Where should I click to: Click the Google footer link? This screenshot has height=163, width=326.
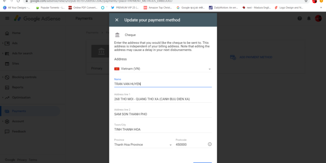pyautogui.click(x=10, y=160)
